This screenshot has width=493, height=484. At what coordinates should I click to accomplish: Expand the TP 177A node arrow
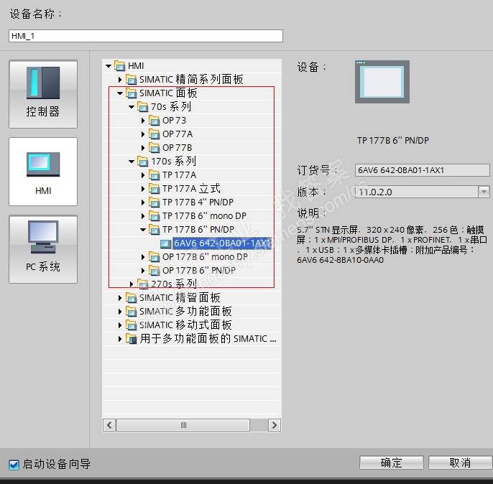[143, 175]
